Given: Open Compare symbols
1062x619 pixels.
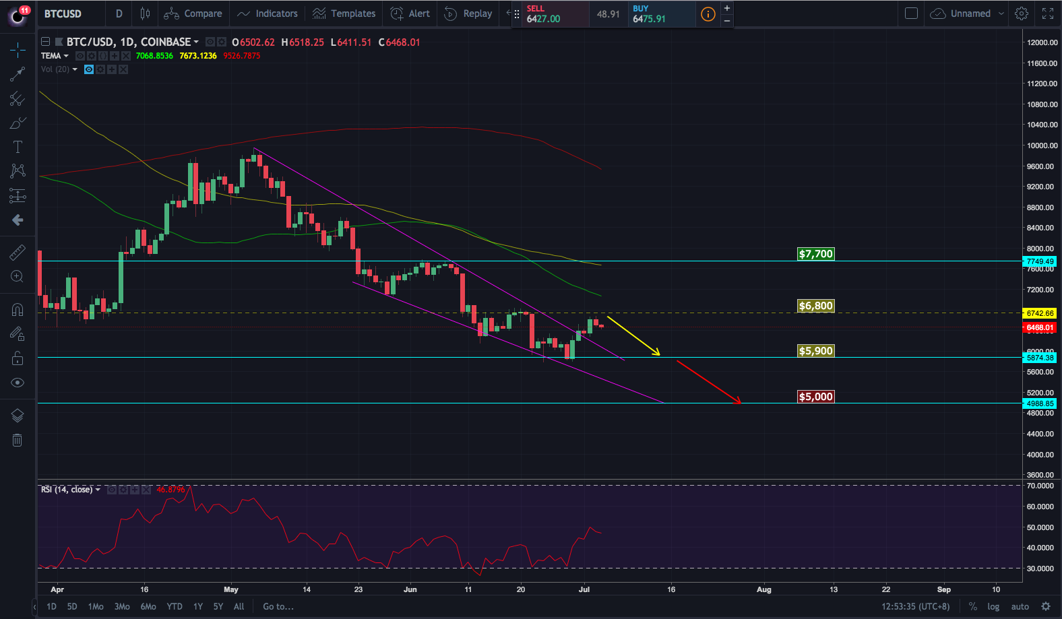Looking at the screenshot, I should (193, 13).
